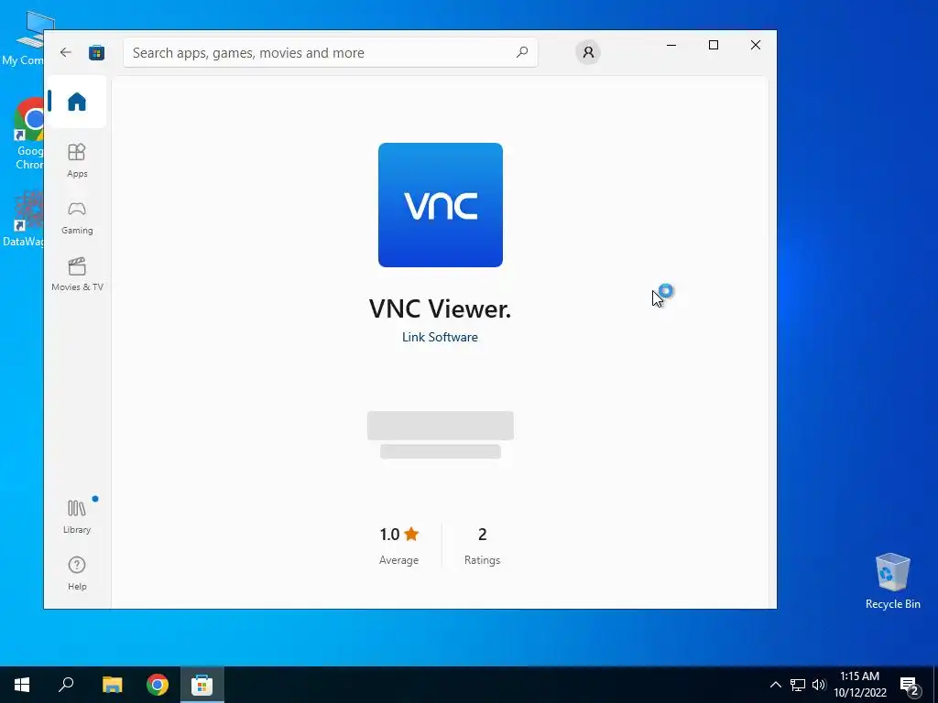Open the Library in the sidebar
This screenshot has width=938, height=703.
pos(77,517)
